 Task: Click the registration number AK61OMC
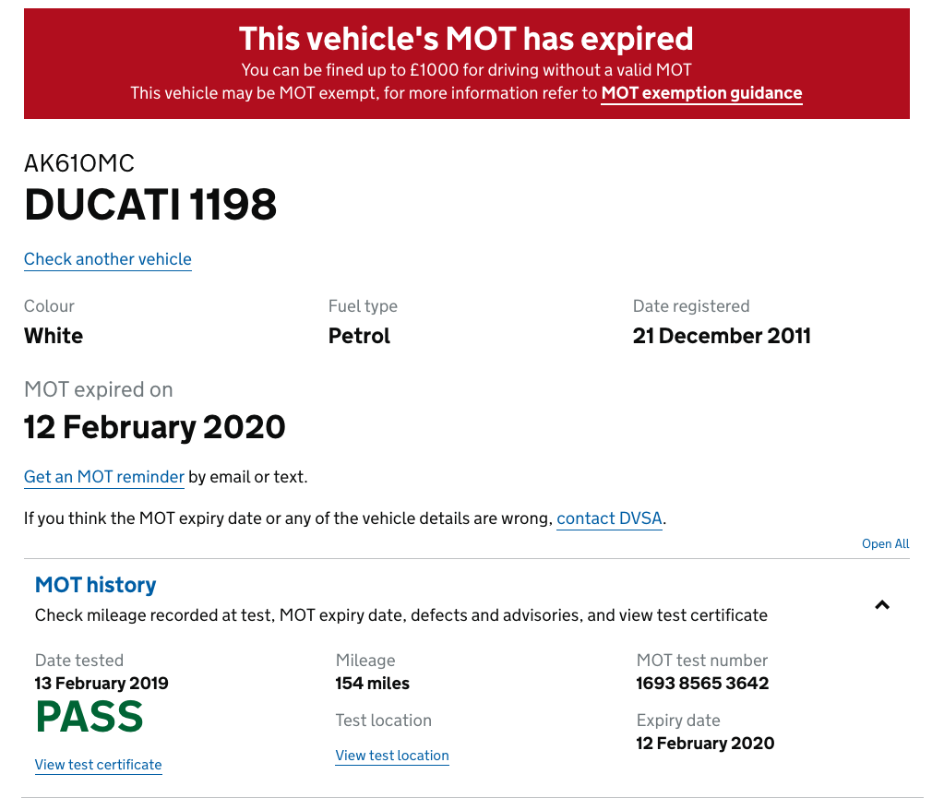[x=79, y=163]
